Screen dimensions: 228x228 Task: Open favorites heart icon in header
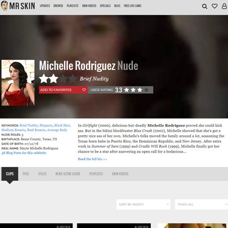point(215,6)
